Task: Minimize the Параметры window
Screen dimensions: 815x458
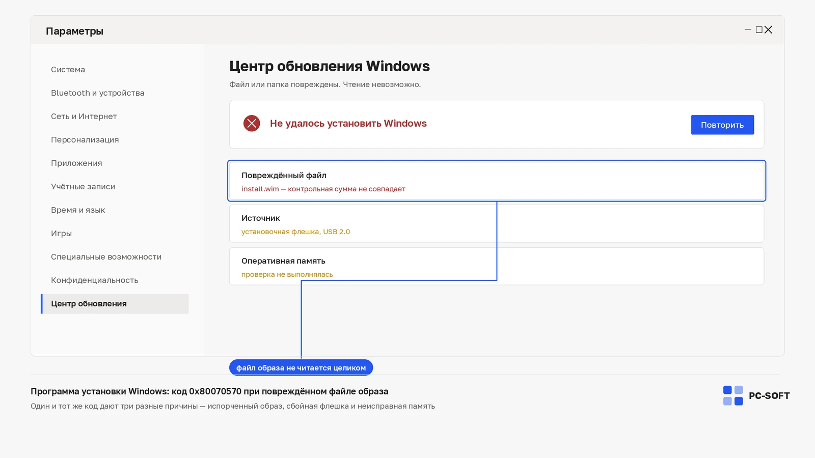Action: (x=748, y=30)
